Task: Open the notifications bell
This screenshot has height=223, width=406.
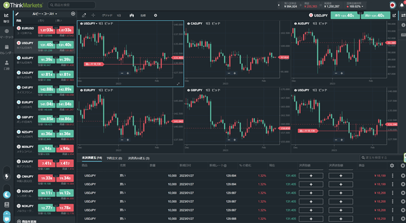Action: (402, 5)
